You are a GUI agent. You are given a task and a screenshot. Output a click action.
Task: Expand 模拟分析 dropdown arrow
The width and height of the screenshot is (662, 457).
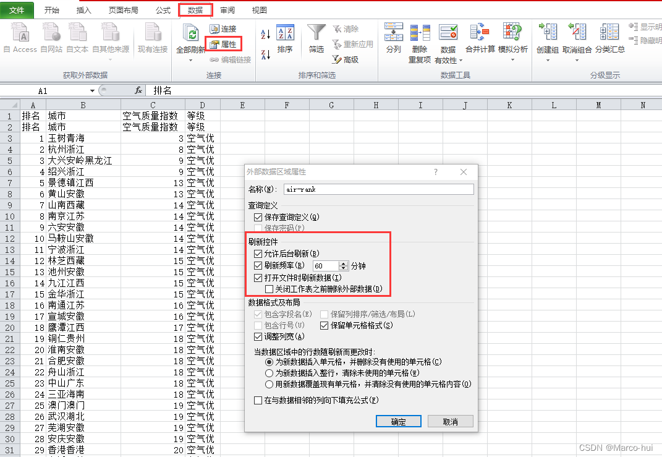tap(512, 60)
